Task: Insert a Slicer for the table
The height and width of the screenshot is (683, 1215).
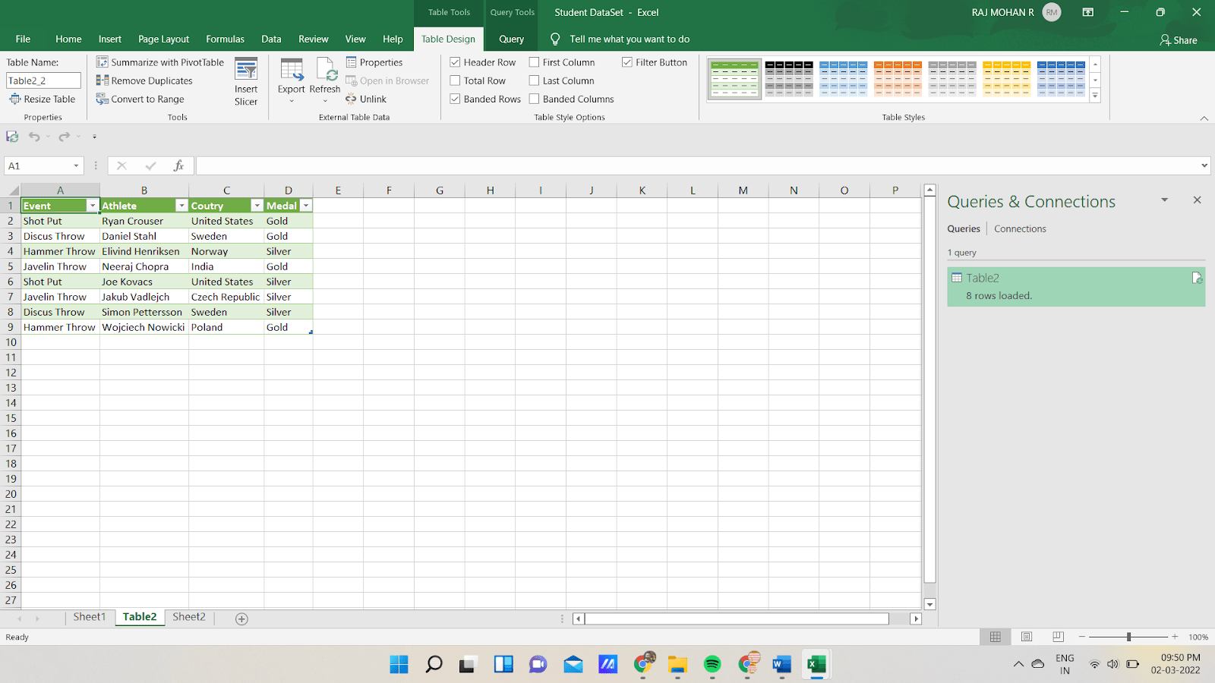Action: pyautogui.click(x=246, y=80)
